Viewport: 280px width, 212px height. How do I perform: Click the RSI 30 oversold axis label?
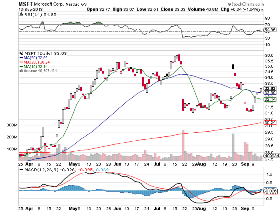click(267, 38)
